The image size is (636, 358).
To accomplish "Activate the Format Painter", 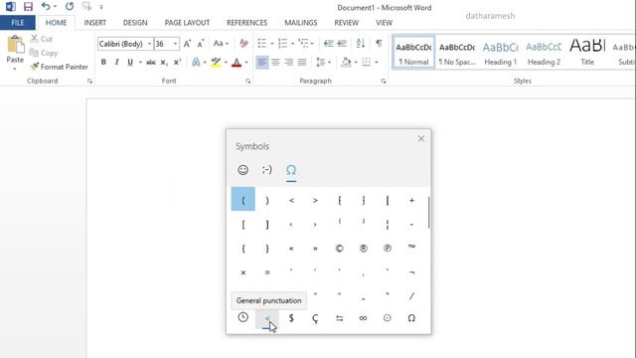I will pos(60,67).
